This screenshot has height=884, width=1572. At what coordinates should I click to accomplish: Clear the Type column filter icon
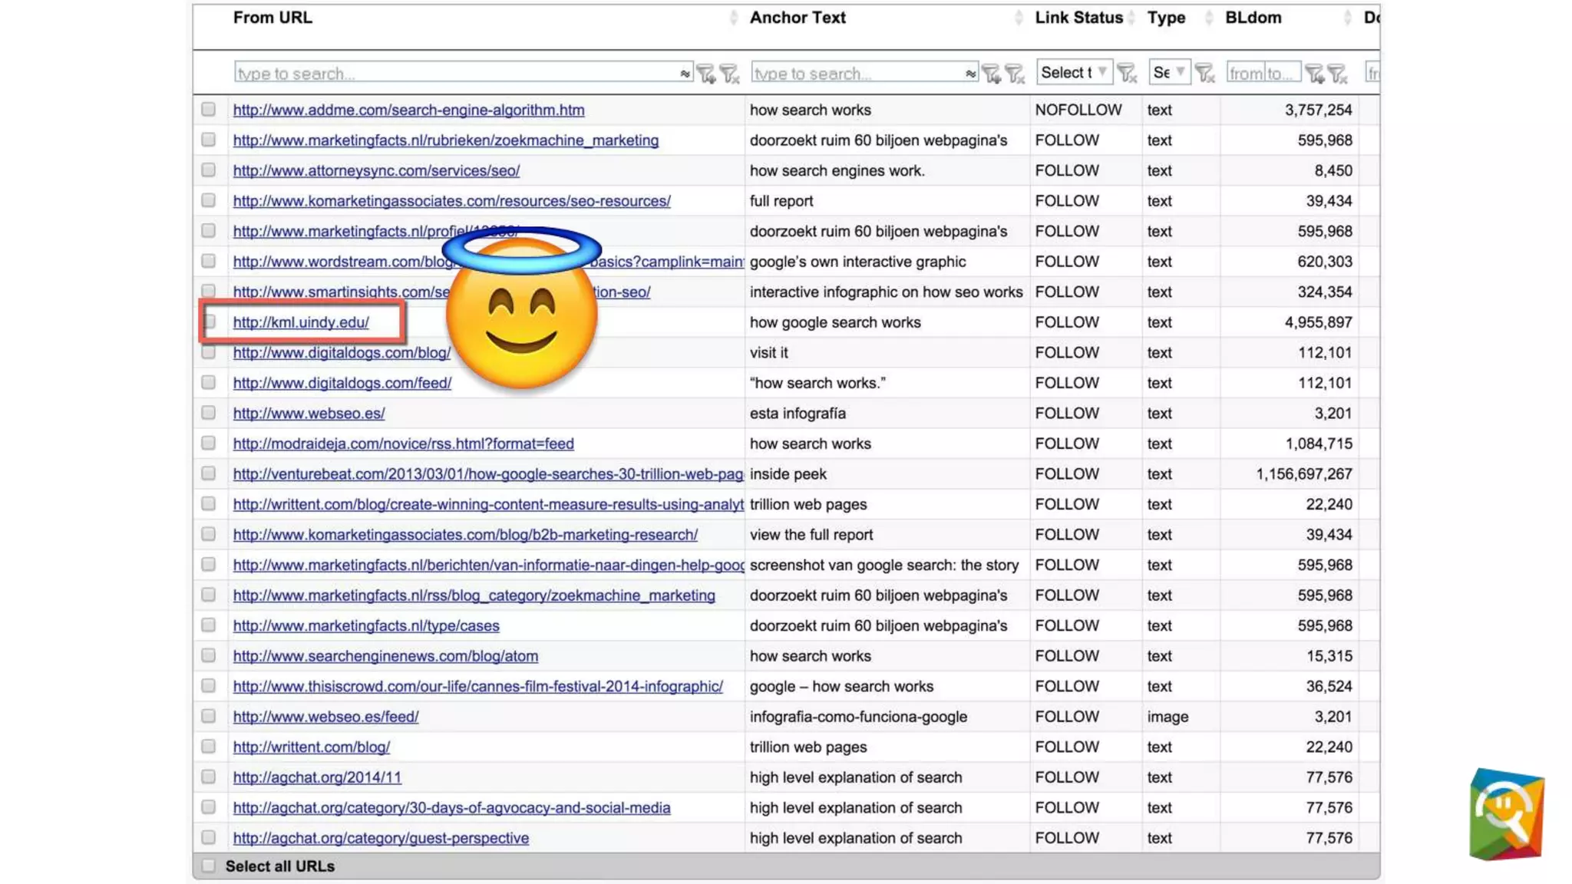1204,74
